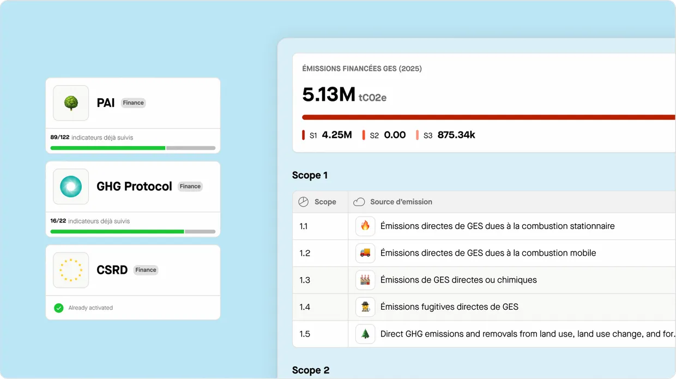This screenshot has width=676, height=379.
Task: Click the green Already activated checkmark
Action: coord(59,308)
